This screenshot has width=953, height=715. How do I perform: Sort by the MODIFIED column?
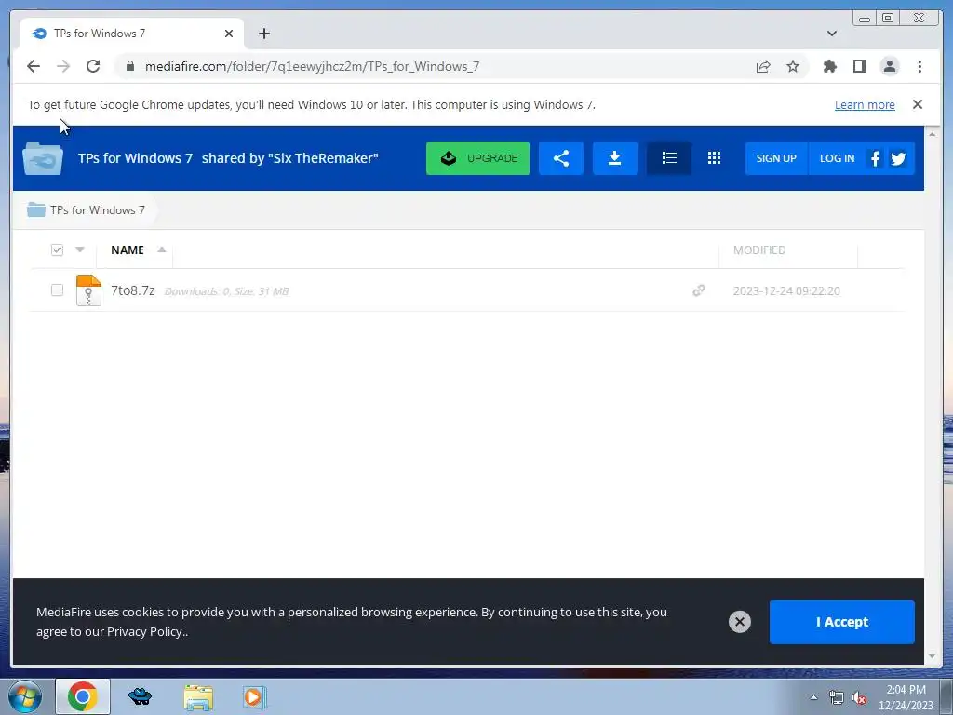759,250
